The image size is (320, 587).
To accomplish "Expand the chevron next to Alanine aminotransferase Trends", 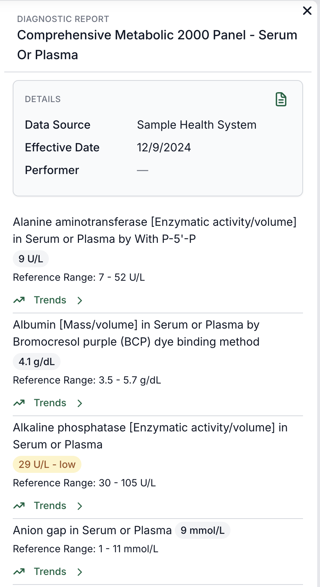I will coord(80,300).
